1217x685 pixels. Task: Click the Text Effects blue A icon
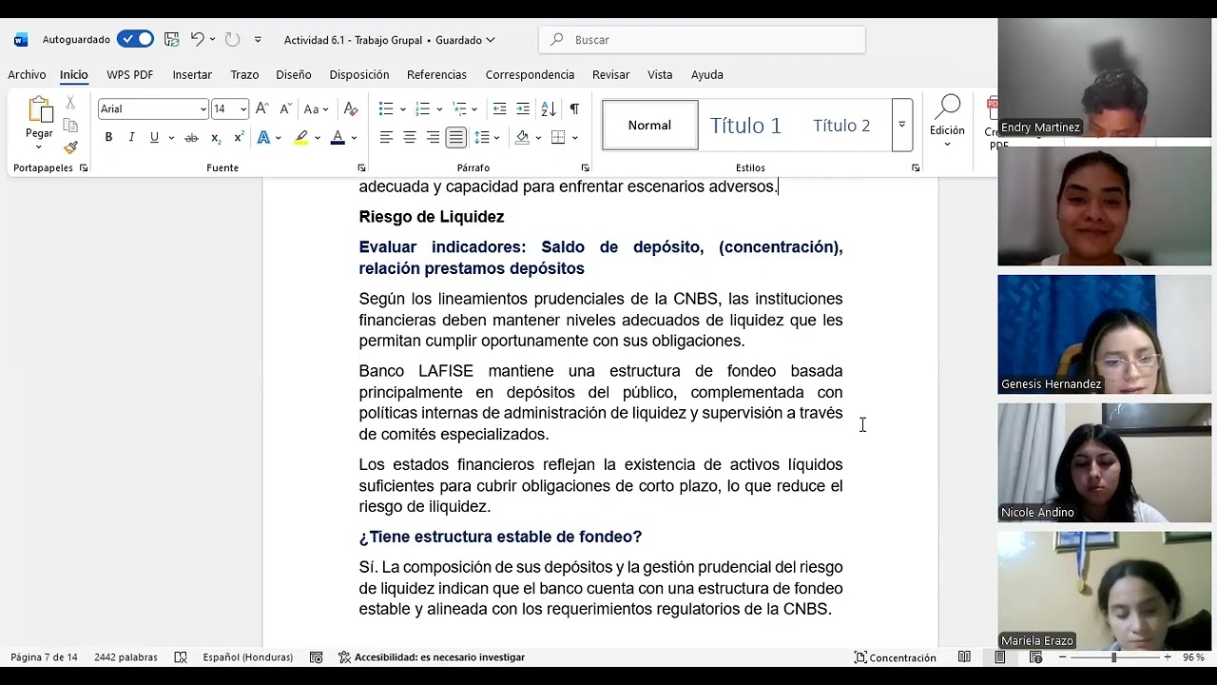[263, 138]
